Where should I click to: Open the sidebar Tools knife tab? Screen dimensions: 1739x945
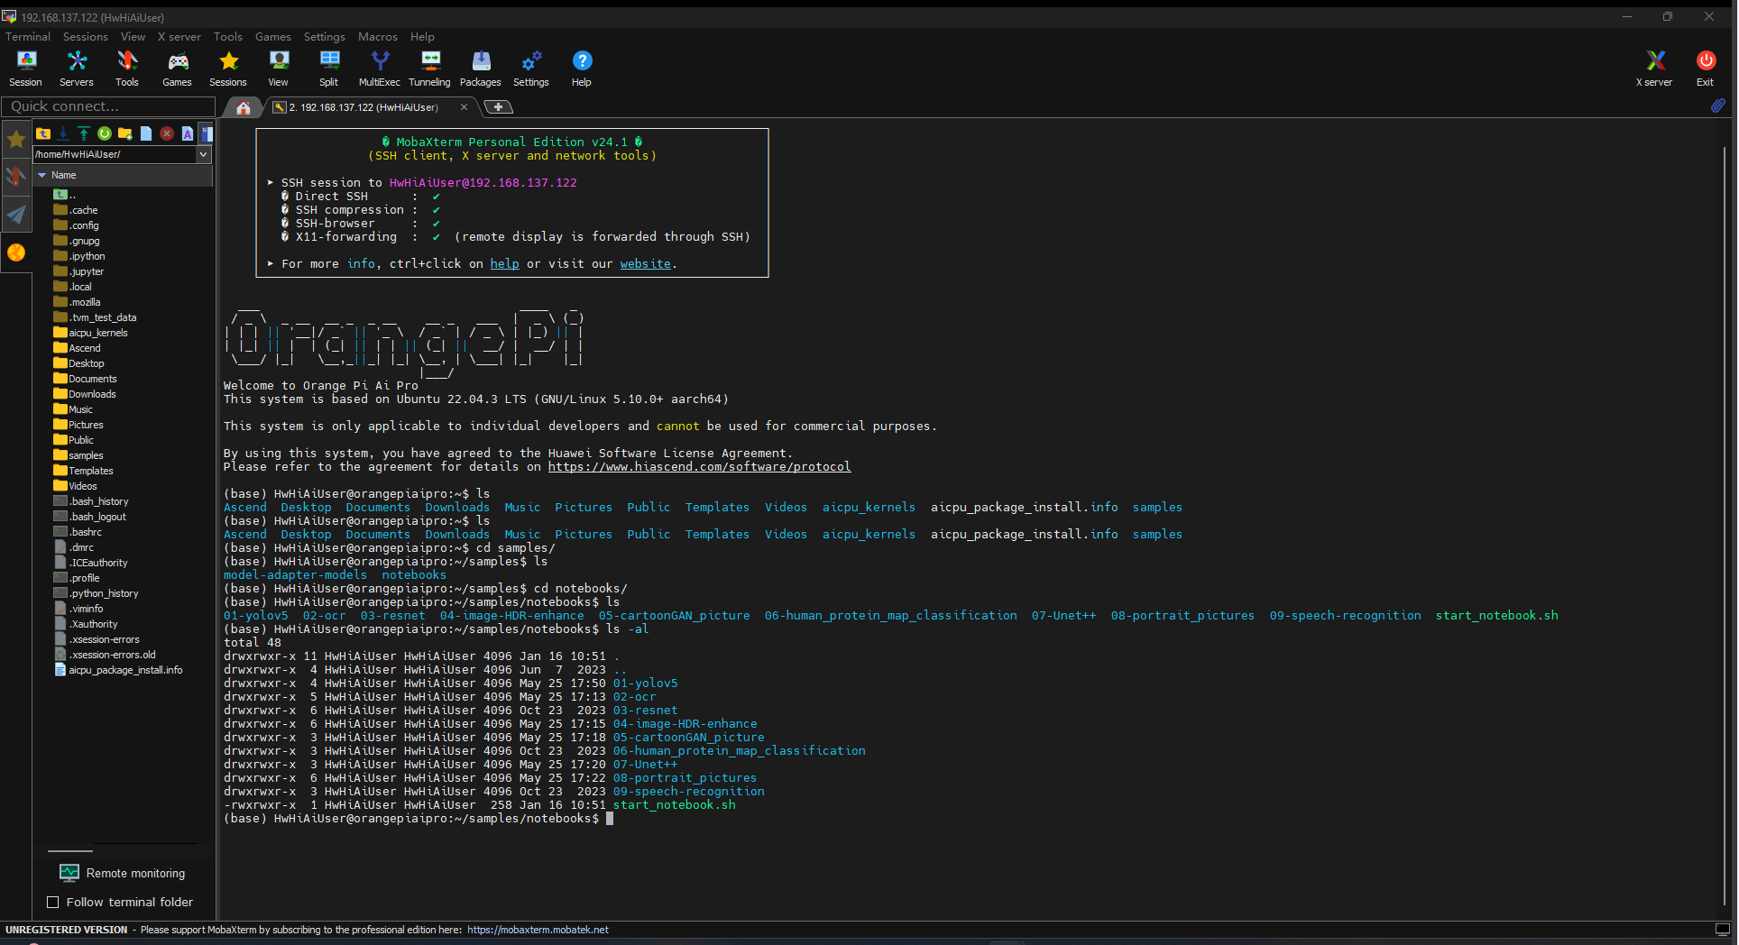(16, 176)
